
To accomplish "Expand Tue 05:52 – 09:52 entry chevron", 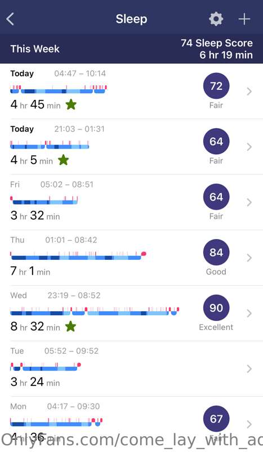I will (249, 369).
